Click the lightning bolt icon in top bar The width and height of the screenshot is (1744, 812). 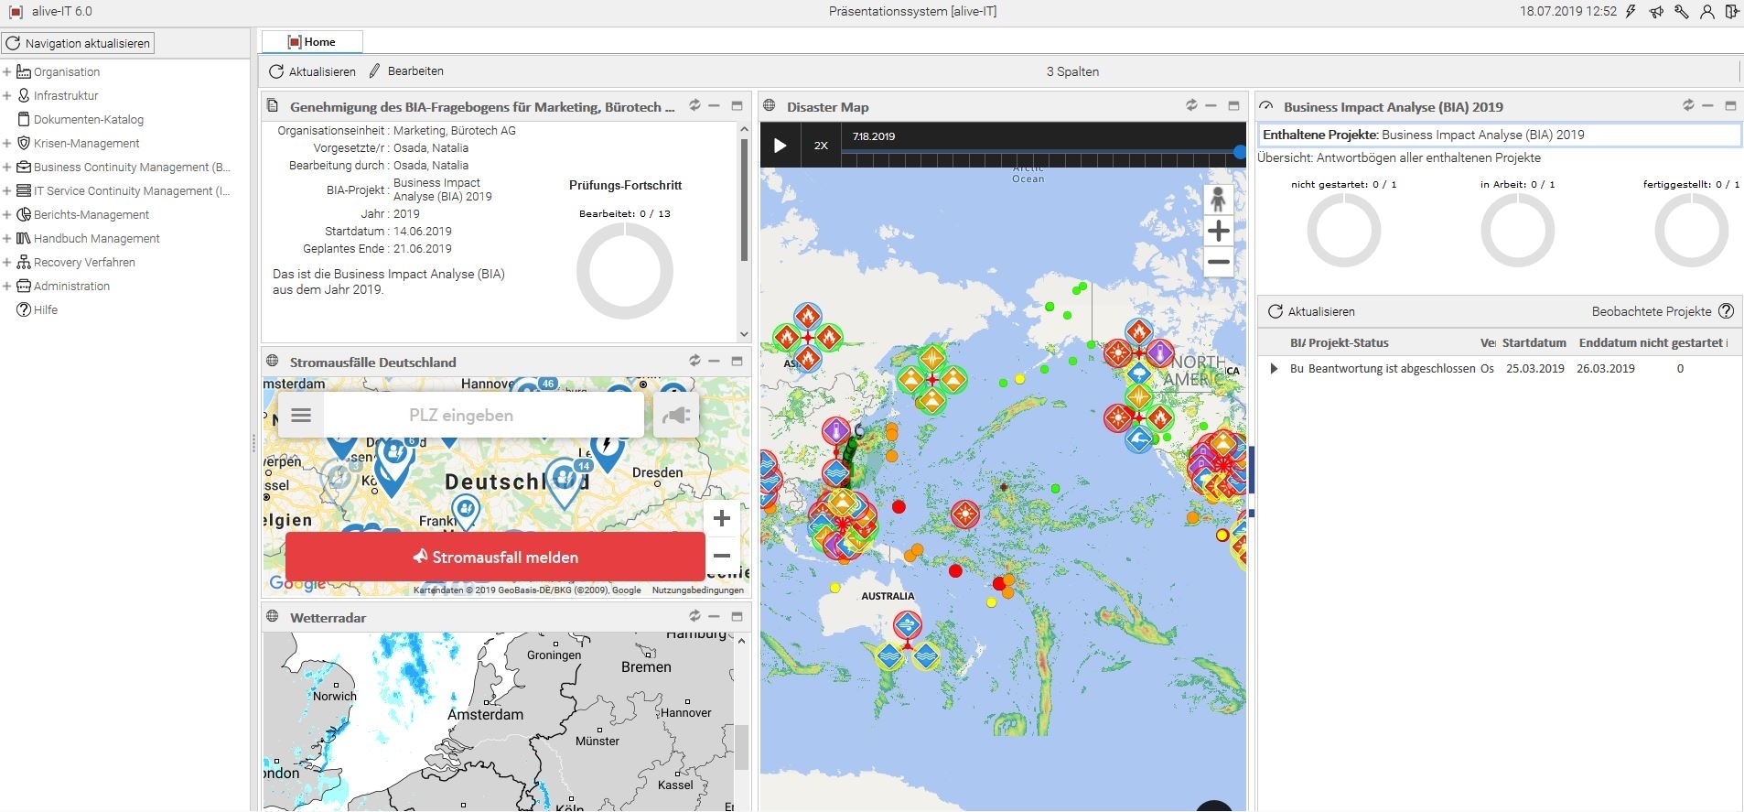pyautogui.click(x=1632, y=12)
